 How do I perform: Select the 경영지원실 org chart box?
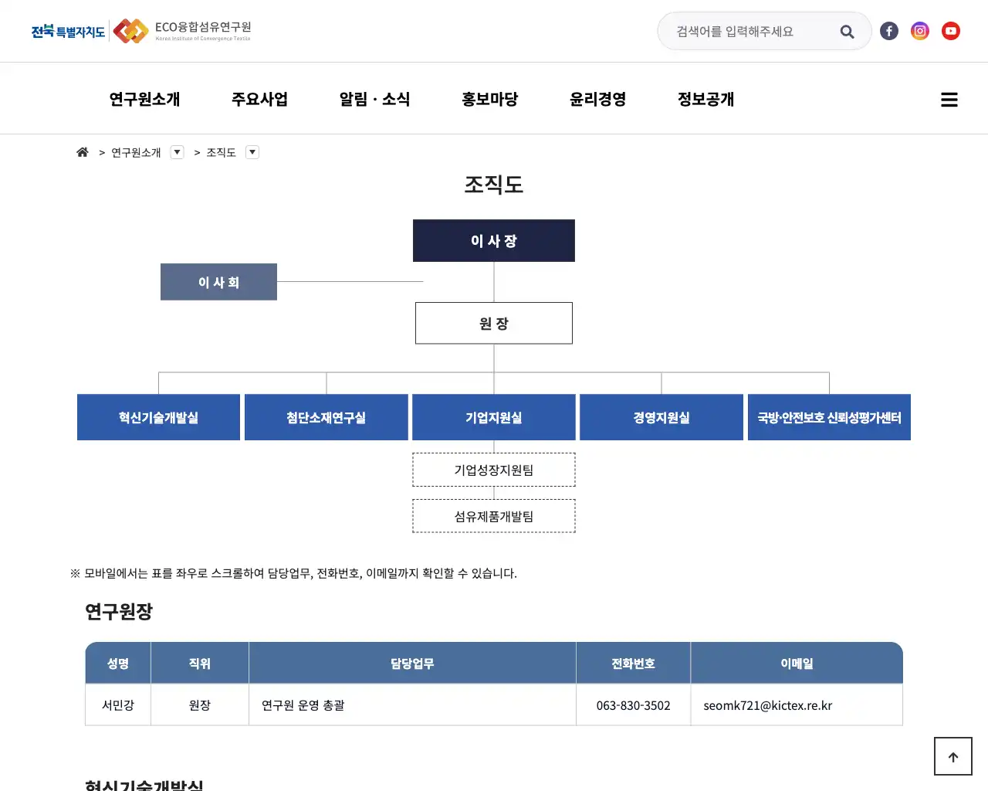click(661, 417)
